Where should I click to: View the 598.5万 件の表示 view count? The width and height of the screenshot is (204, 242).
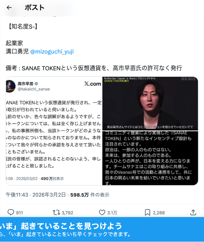(90, 195)
